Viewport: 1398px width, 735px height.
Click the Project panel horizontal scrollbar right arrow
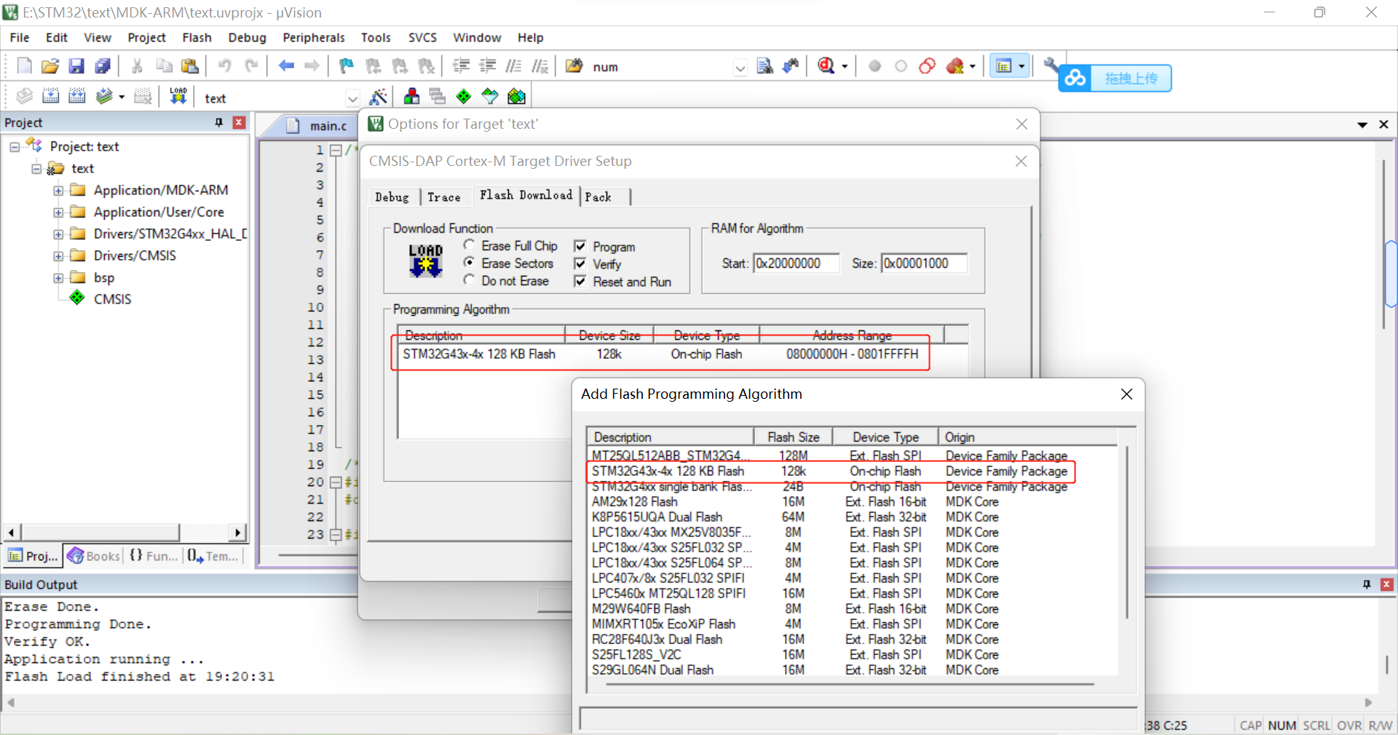click(237, 533)
